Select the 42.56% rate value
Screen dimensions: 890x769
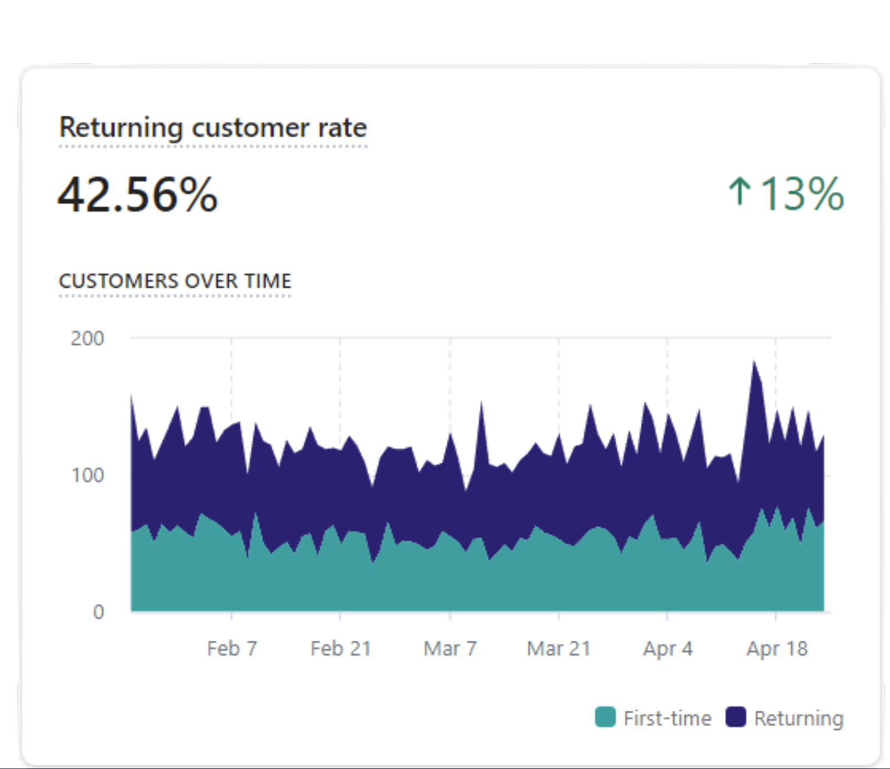[137, 195]
